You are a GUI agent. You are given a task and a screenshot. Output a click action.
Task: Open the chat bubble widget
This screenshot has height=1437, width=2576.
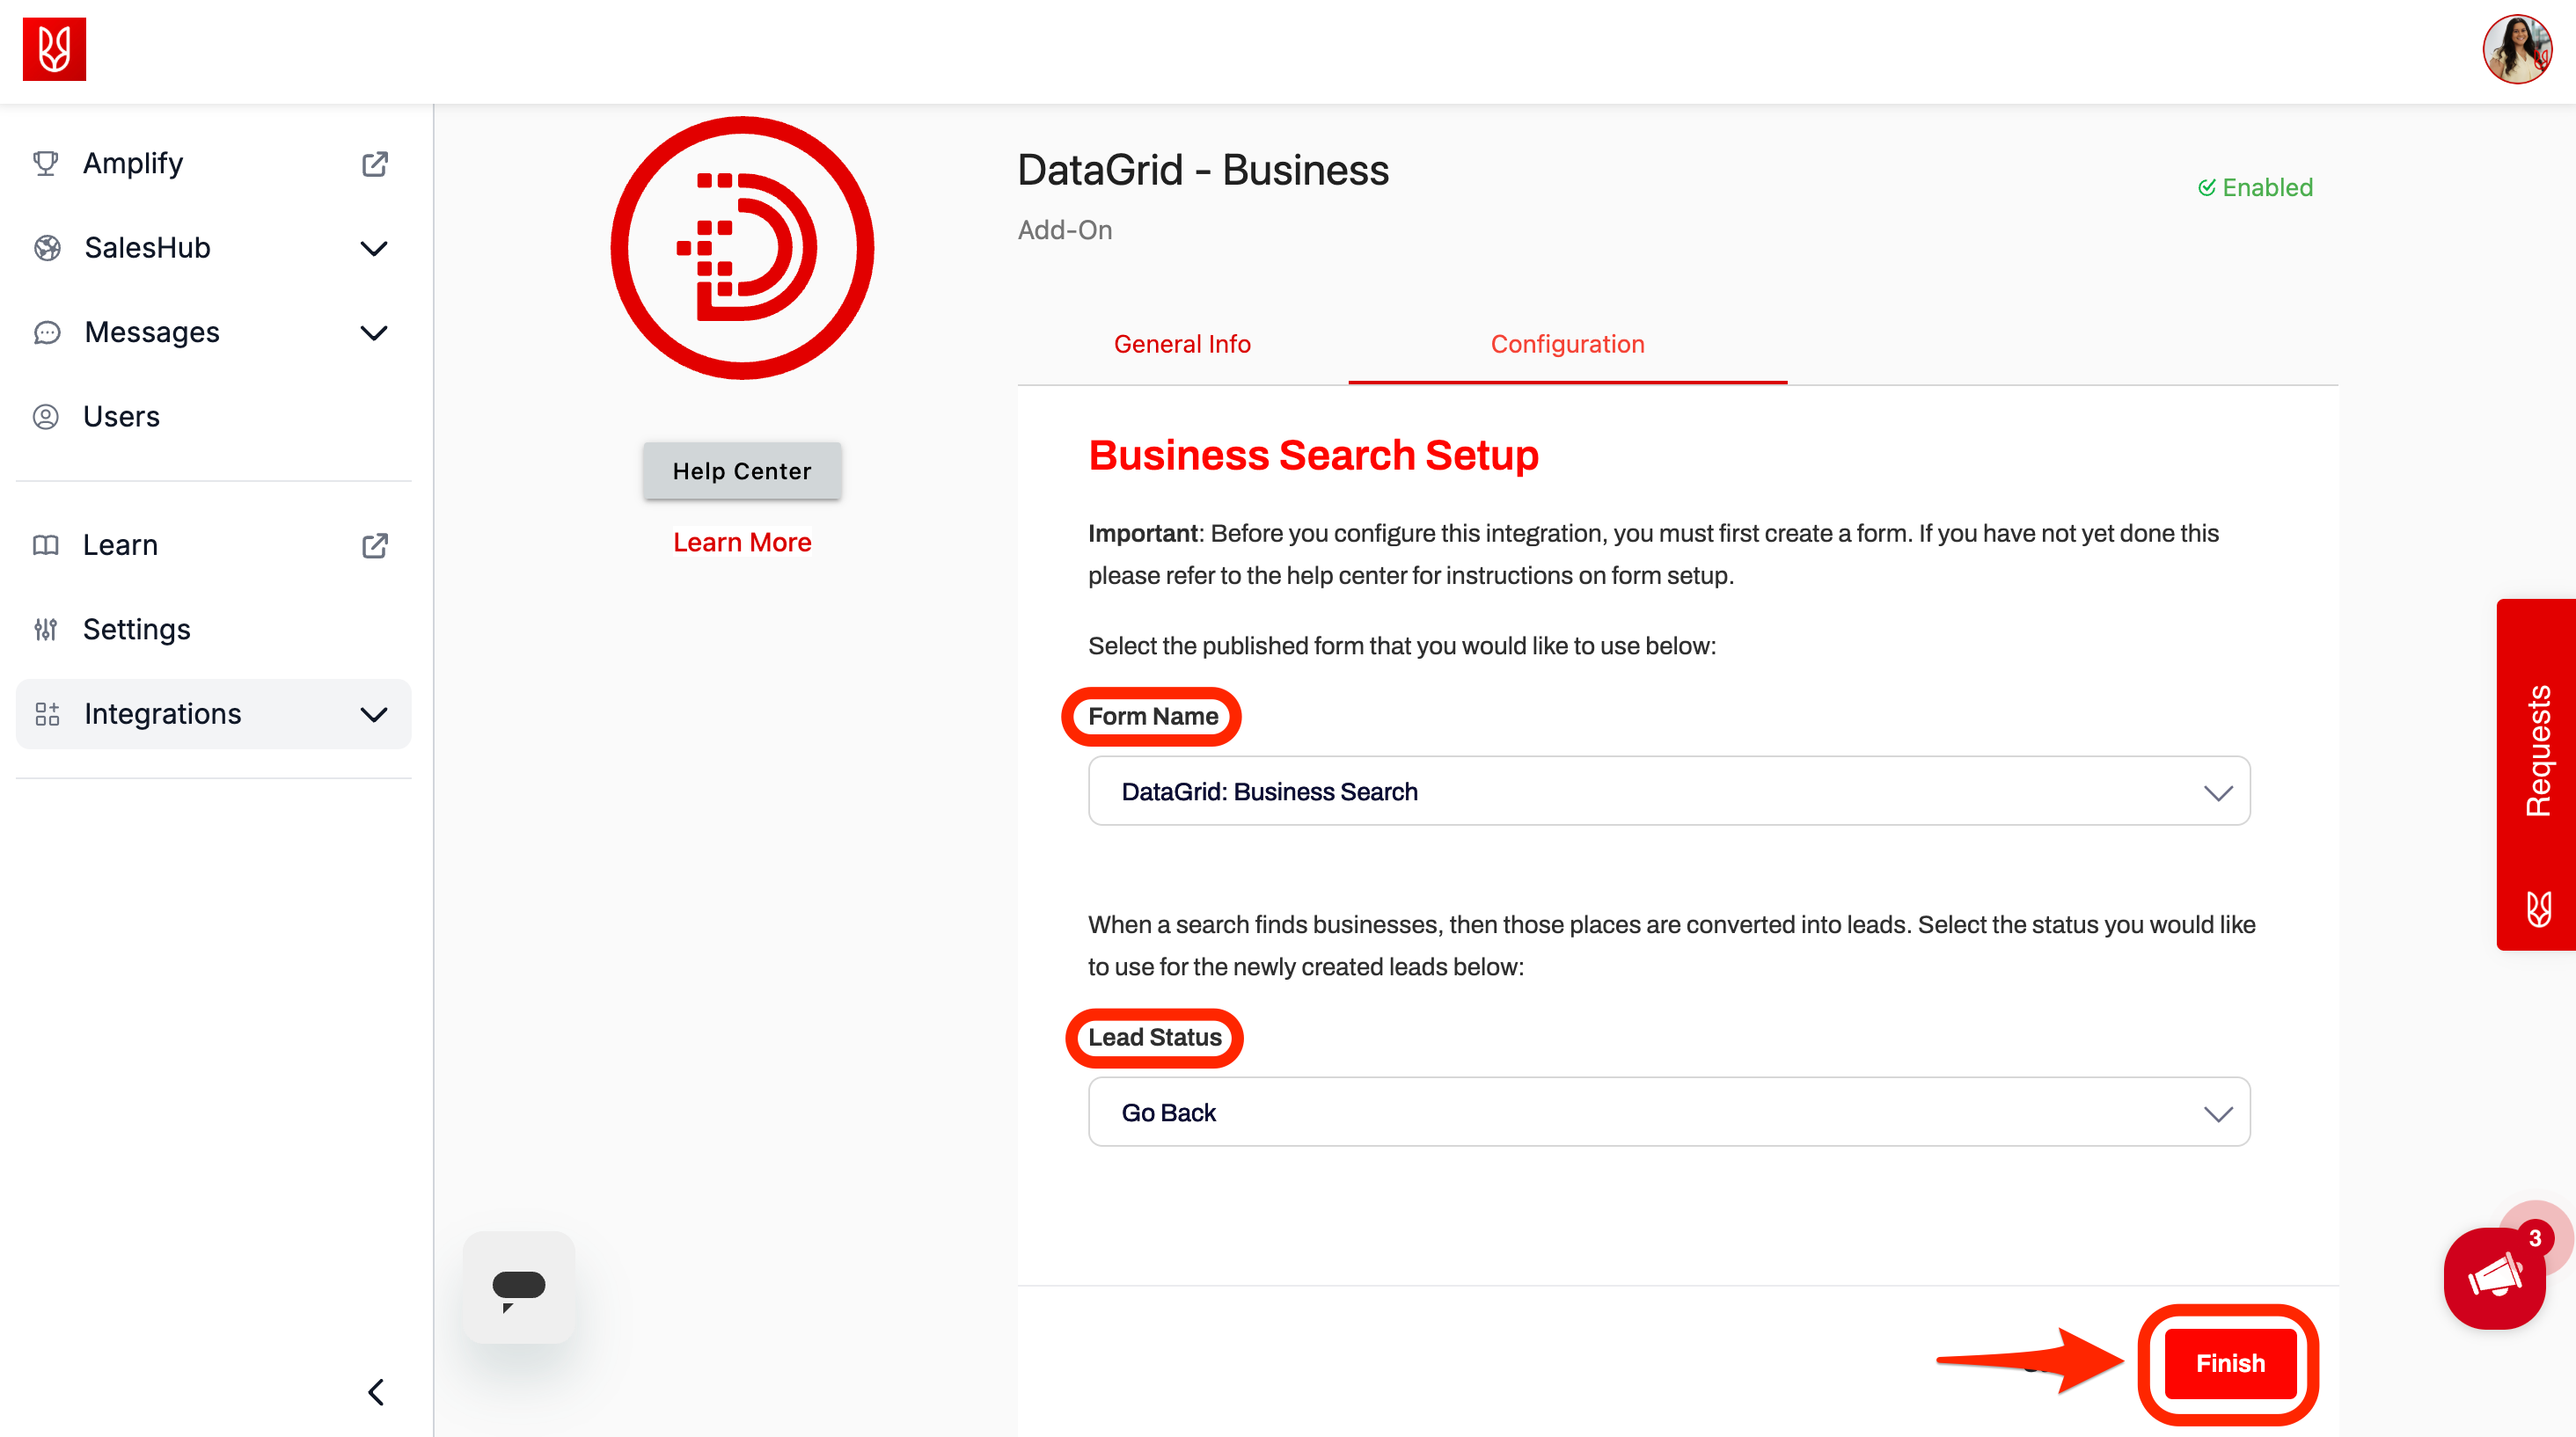coord(518,1287)
